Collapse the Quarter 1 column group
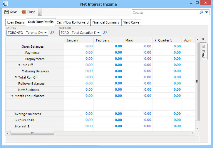The width and height of the screenshot is (213, 148). click(x=156, y=40)
